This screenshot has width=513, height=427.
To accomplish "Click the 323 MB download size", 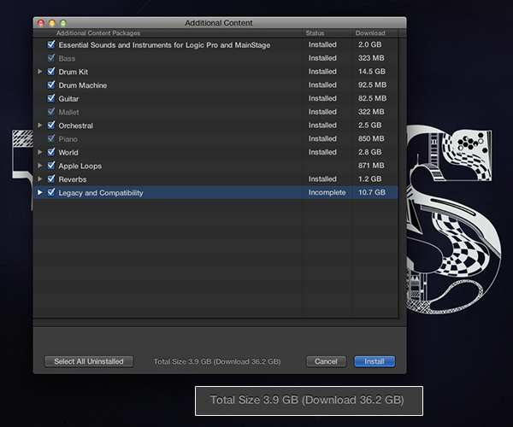I will (371, 58).
